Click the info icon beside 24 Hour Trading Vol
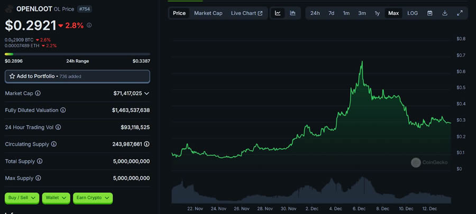Screen dimensions: 476x214 [58, 127]
